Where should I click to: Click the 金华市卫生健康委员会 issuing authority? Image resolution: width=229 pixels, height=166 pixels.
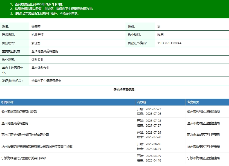pos(46,81)
